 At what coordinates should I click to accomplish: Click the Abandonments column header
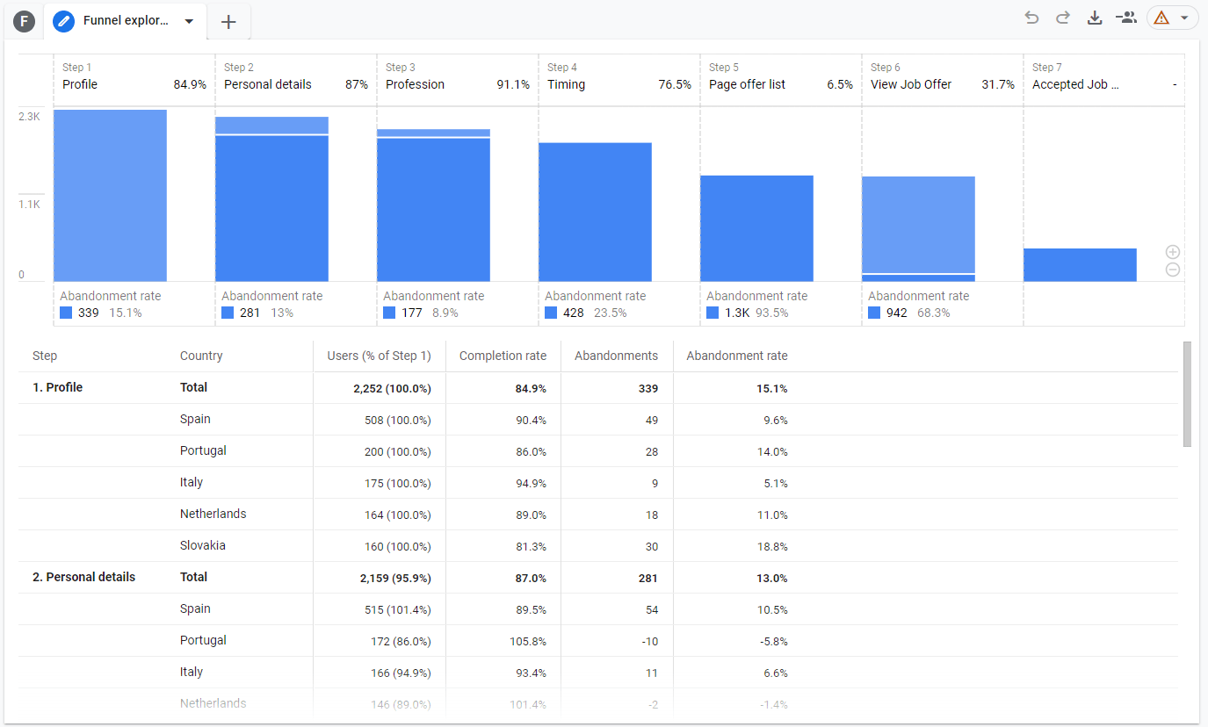[616, 356]
